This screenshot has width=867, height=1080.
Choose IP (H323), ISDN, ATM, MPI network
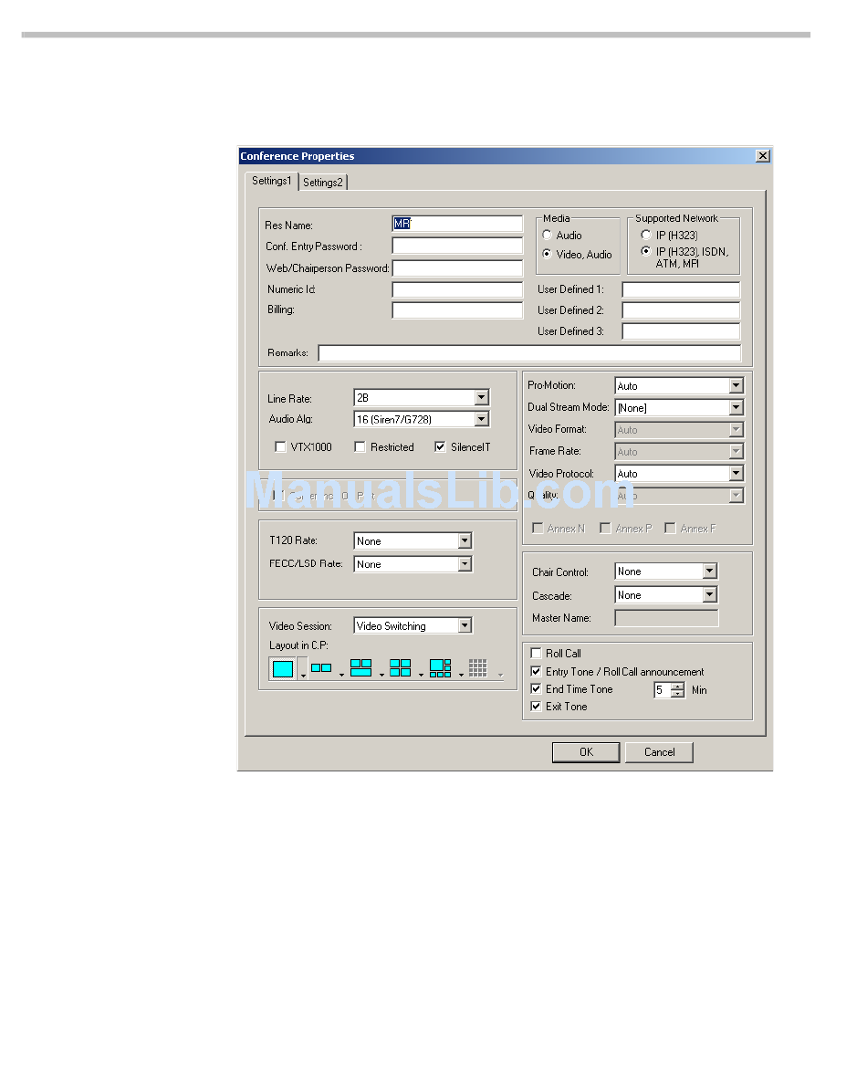[x=646, y=251]
